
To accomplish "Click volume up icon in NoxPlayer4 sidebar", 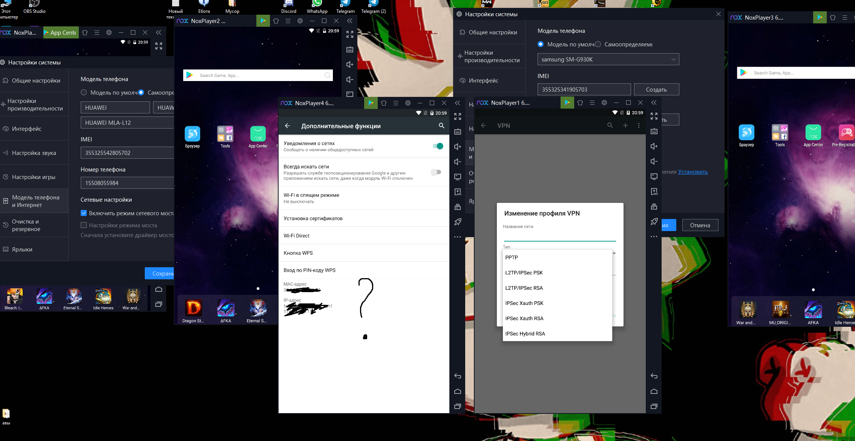I will 458,147.
